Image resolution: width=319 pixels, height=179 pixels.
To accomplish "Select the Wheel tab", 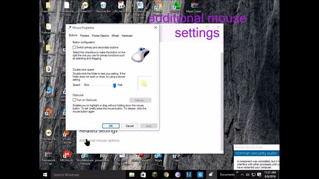I will click(115, 35).
